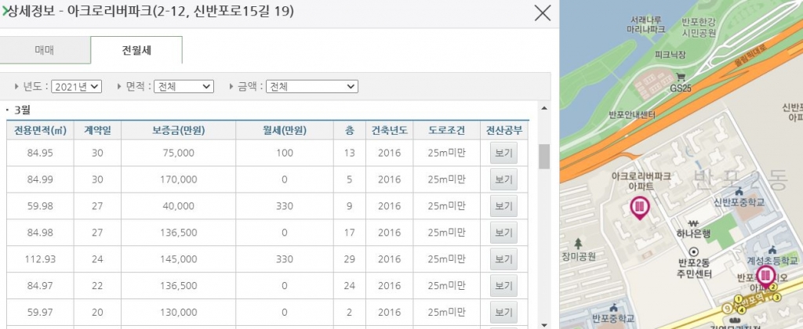803x329 pixels.
Task: Click the table scrollbar down arrow
Action: click(x=544, y=324)
